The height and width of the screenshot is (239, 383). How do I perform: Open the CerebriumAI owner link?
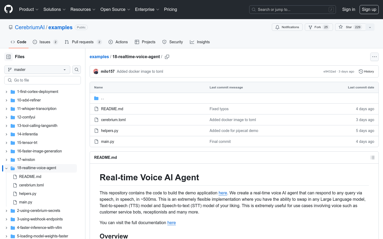[x=30, y=27]
